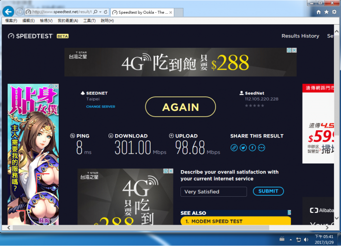Click the AdChoices icon on top banner
341x246 pixels.
tap(289, 50)
